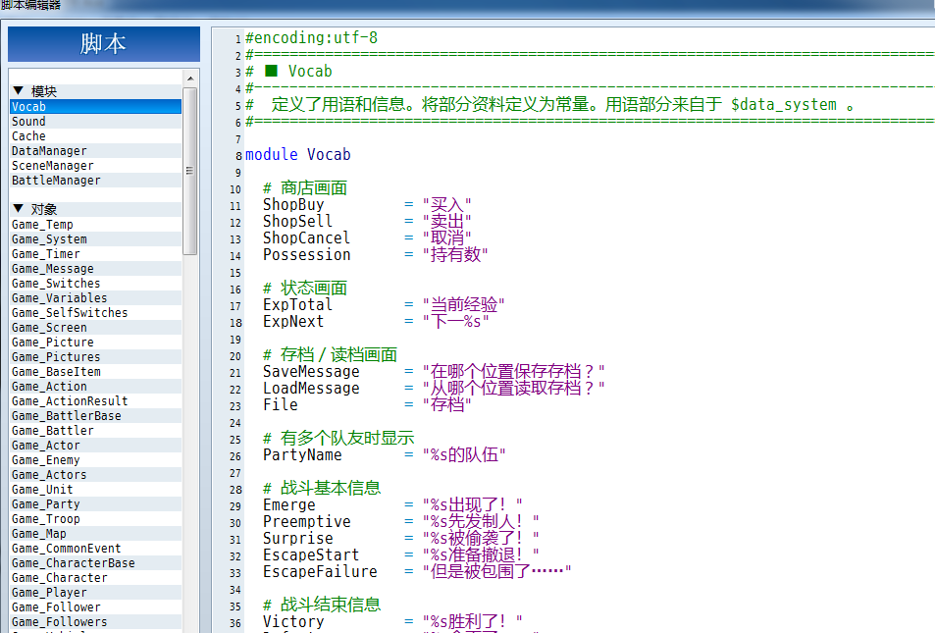Open Game_ActionResult in the list
Screen dimensions: 935x633
pos(96,401)
